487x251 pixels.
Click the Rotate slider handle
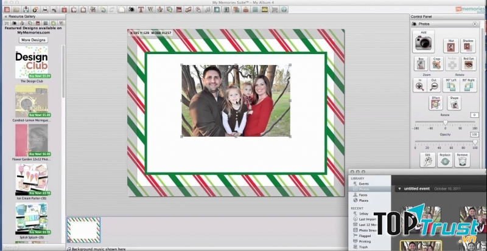pyautogui.click(x=445, y=123)
